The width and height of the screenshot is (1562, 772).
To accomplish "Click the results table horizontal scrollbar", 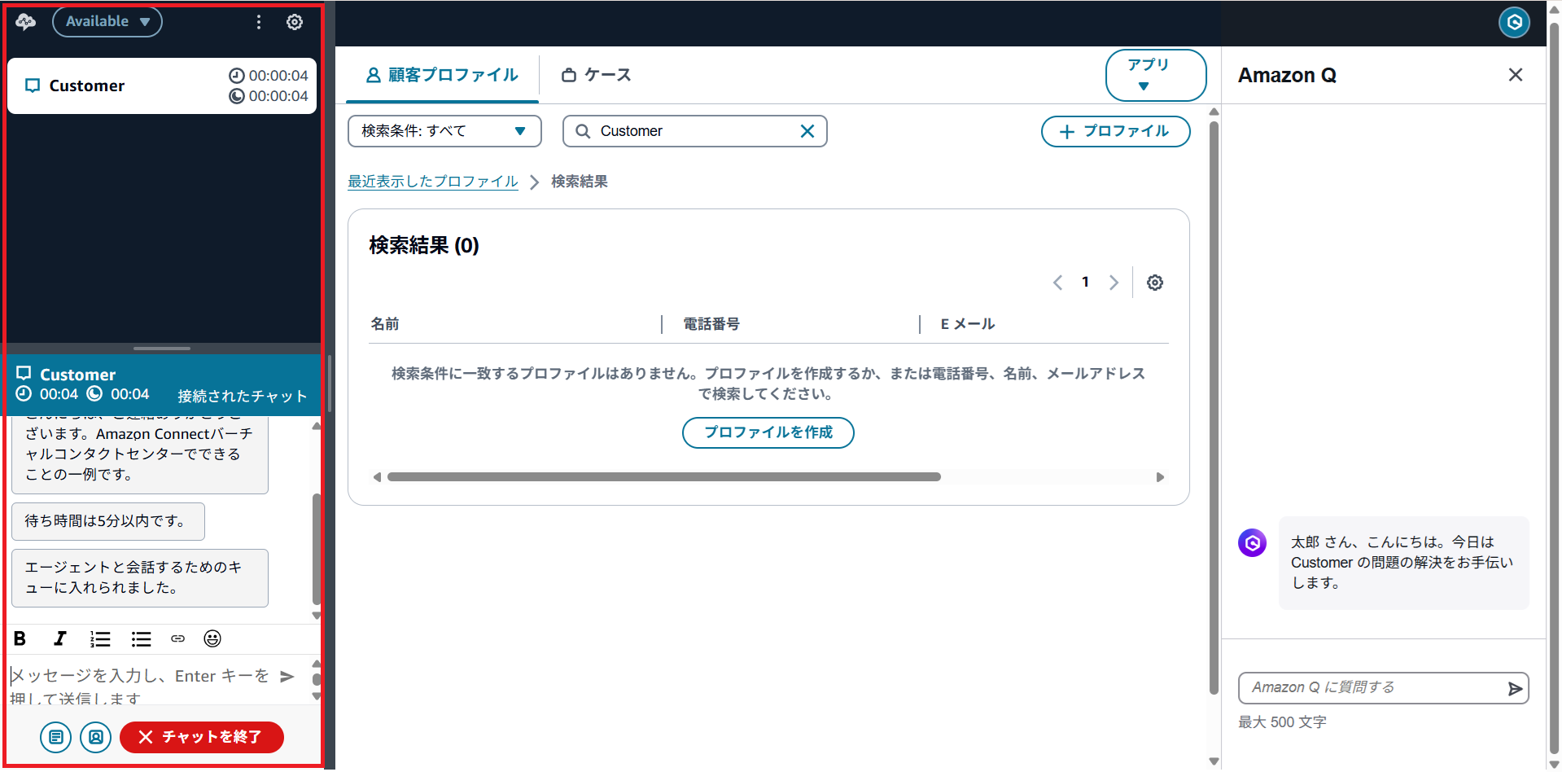I will pos(664,477).
